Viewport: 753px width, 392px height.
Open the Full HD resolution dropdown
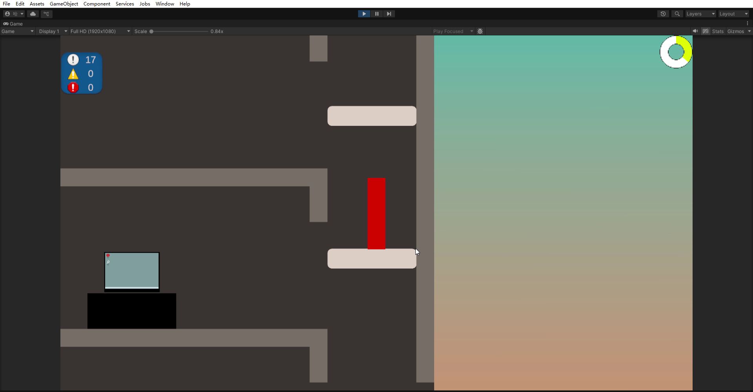point(100,31)
